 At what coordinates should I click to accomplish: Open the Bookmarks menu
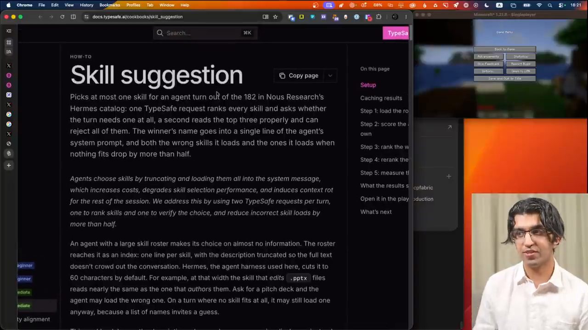pos(110,5)
